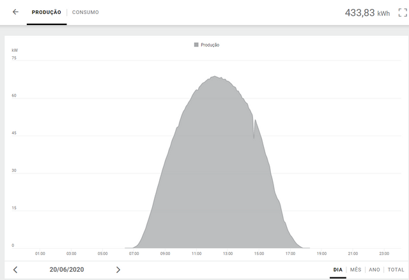The width and height of the screenshot is (409, 280).
Task: Switch to the TOTAL view
Action: tap(396, 270)
